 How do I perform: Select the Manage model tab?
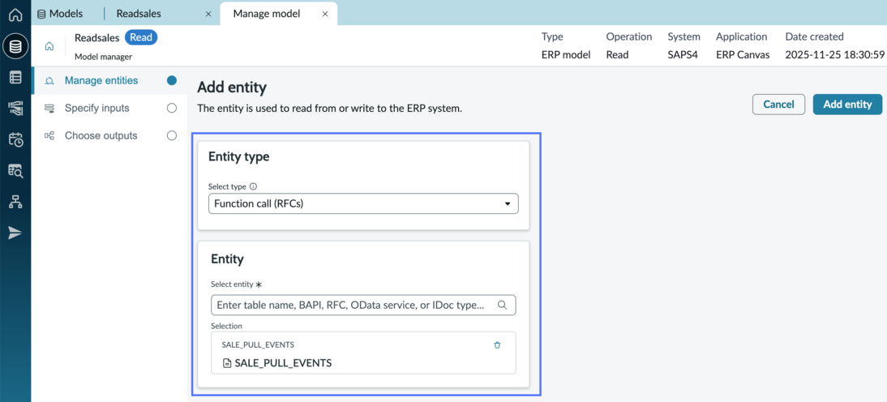click(x=267, y=14)
